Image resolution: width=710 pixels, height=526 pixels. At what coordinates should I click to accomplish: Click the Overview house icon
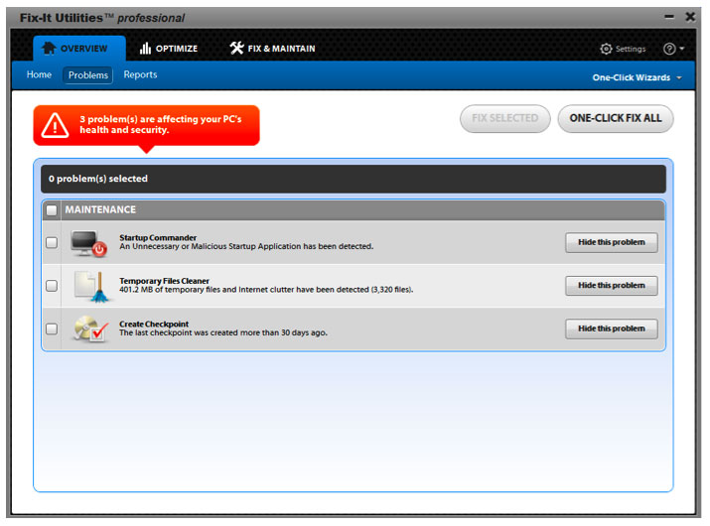point(49,48)
